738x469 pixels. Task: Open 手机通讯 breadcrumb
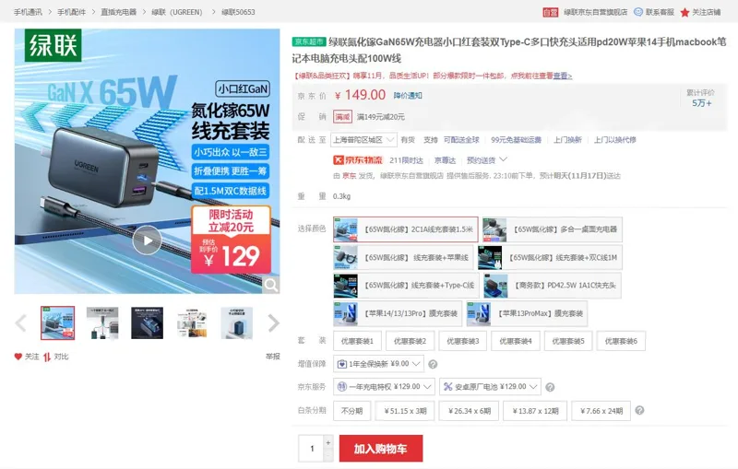coord(28,12)
